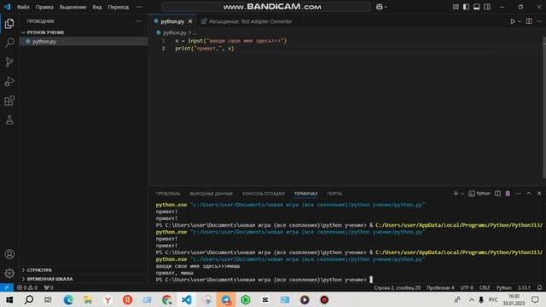546x307 pixels.
Task: Open the Source Control view
Action: click(x=9, y=62)
